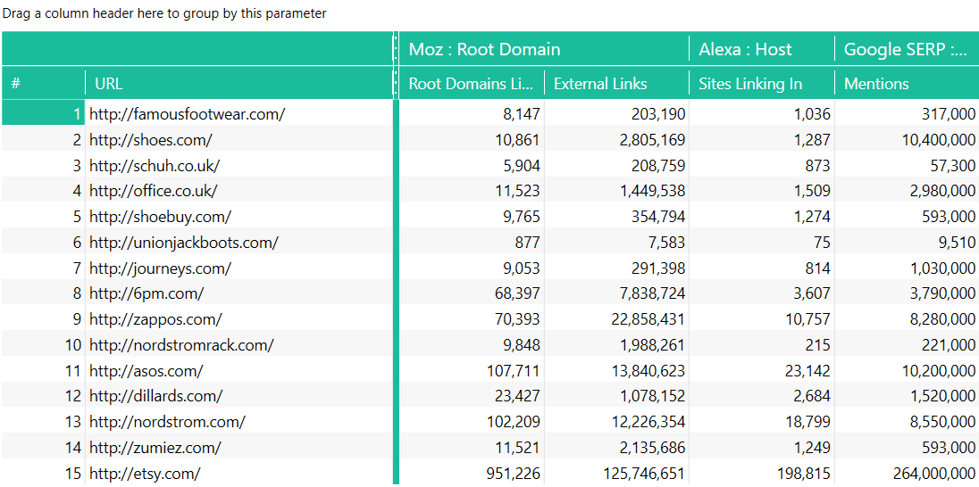
Task: Select the Moz : Root Domain group header
Action: point(544,49)
